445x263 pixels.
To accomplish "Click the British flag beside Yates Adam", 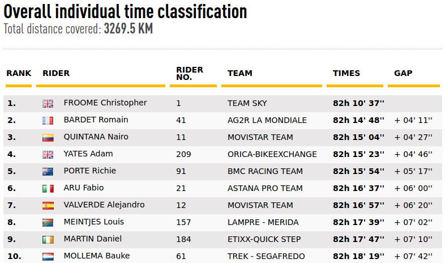I will (x=48, y=155).
